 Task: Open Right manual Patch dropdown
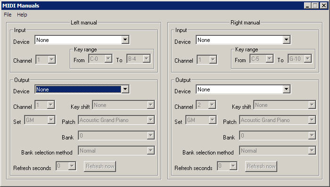278,120
